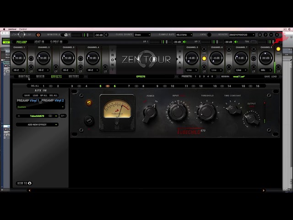293x220 pixels.
Task: Toggle the lit stereo link button on Channel 5
Action: point(204,58)
